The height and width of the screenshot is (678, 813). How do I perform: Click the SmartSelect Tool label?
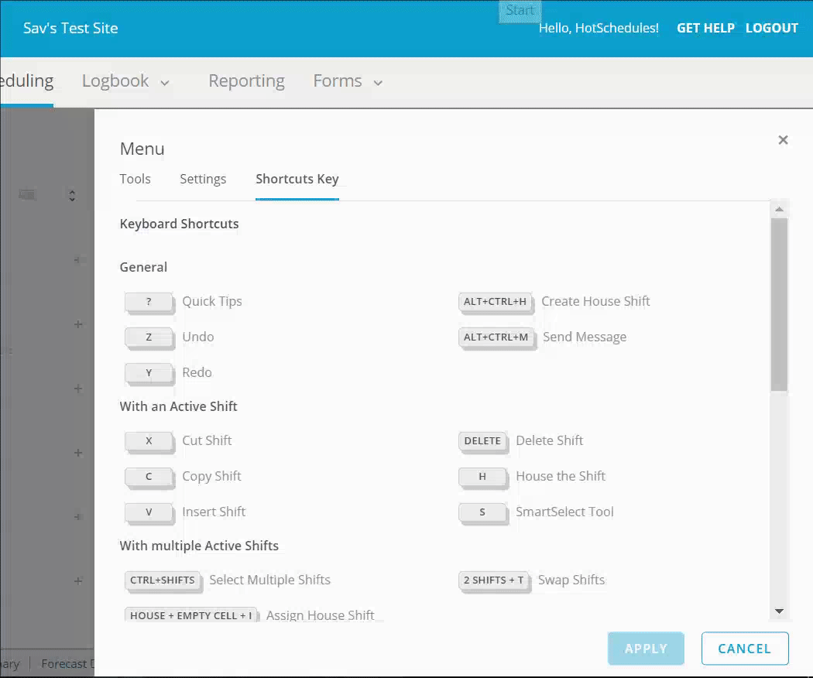[564, 512]
